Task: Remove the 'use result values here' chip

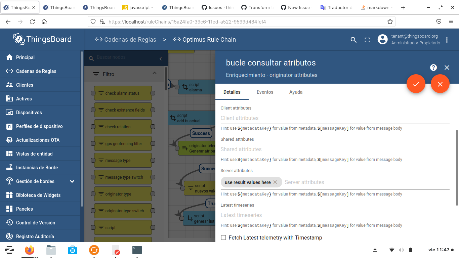Action: tap(275, 182)
